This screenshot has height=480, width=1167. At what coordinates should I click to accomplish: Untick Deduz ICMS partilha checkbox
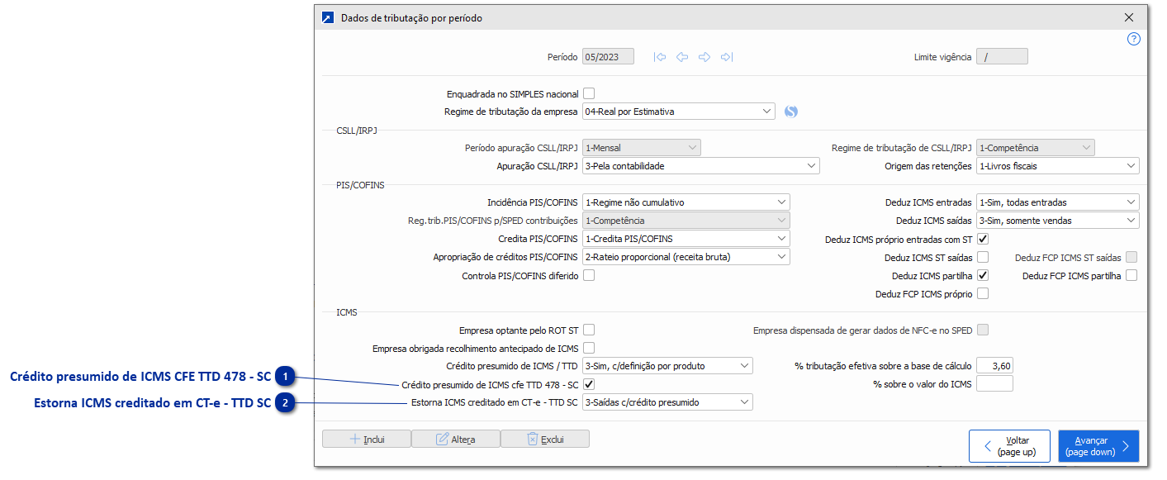pyautogui.click(x=983, y=276)
